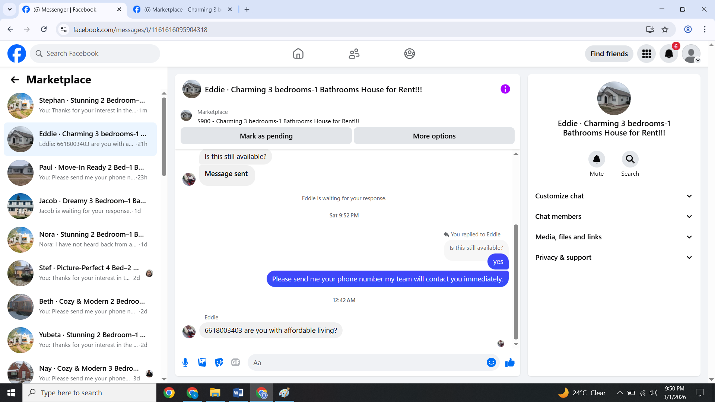Open the GIF picker

(x=235, y=363)
